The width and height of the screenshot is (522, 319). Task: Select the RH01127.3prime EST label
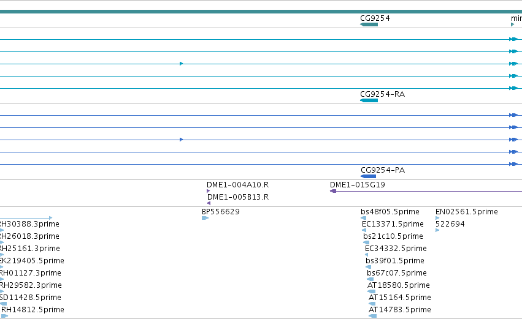tap(31, 273)
